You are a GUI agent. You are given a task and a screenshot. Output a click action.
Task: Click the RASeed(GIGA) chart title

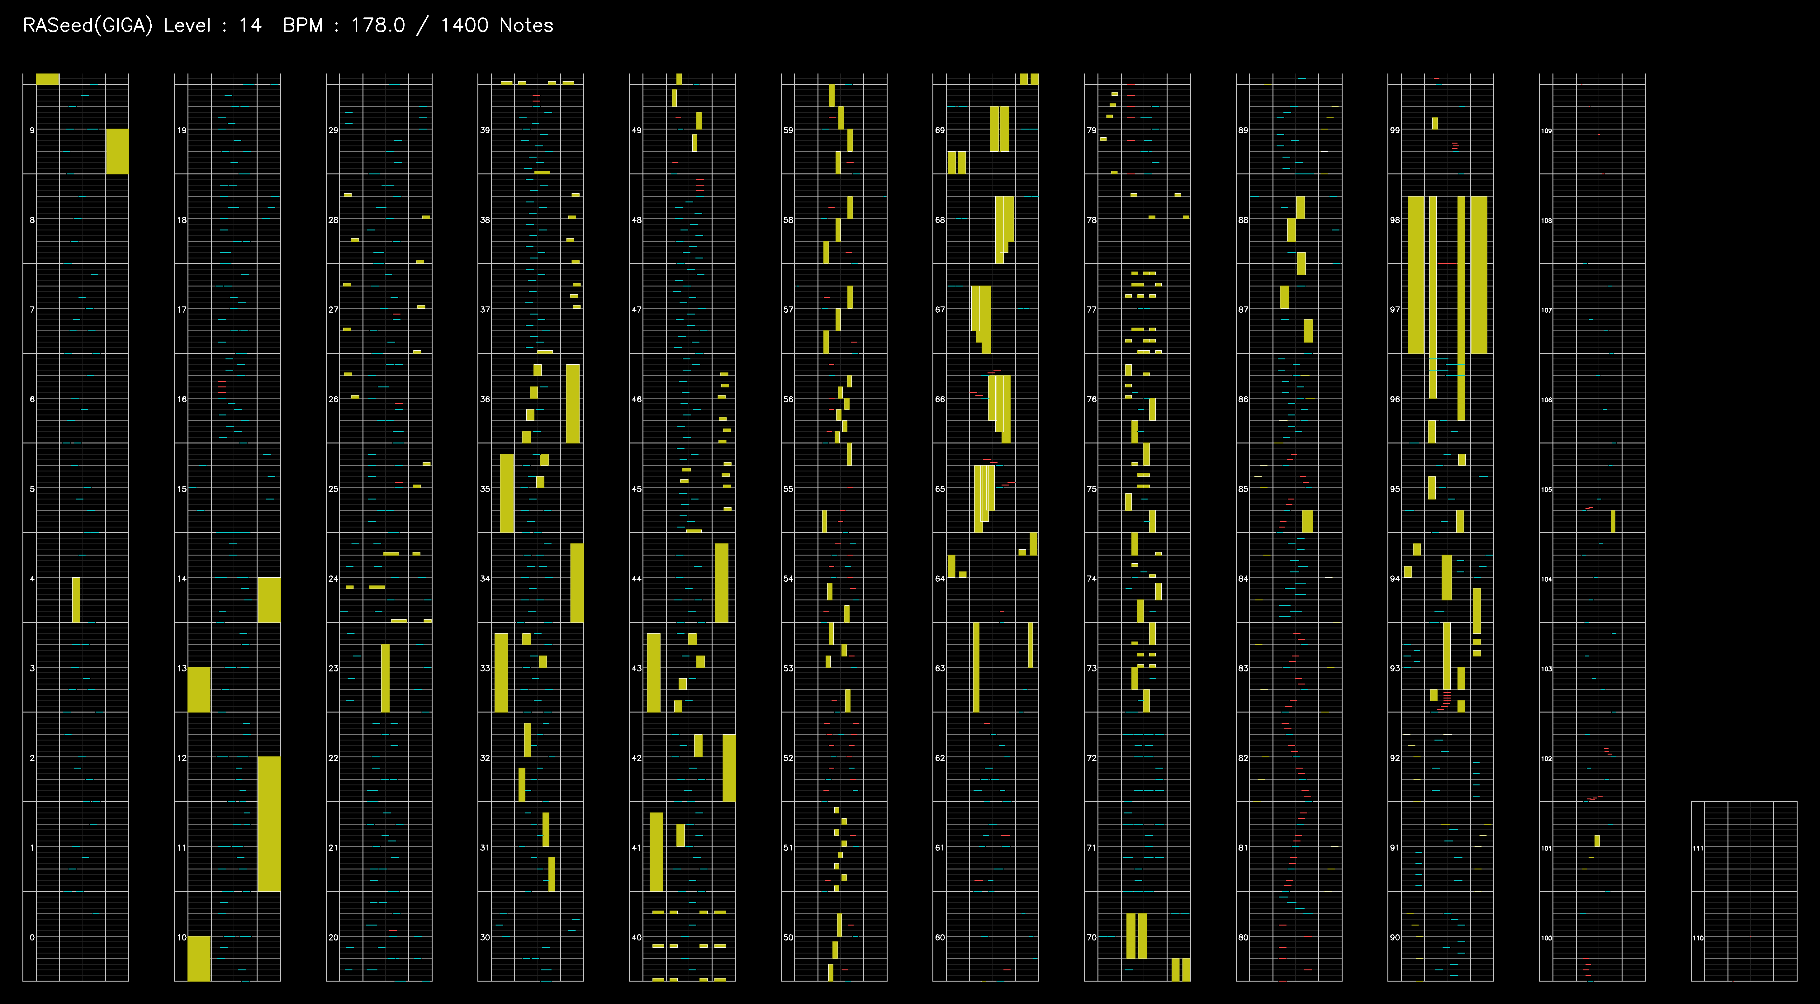88,26
